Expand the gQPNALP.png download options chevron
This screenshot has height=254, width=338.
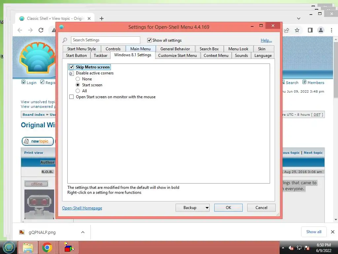tap(83, 232)
